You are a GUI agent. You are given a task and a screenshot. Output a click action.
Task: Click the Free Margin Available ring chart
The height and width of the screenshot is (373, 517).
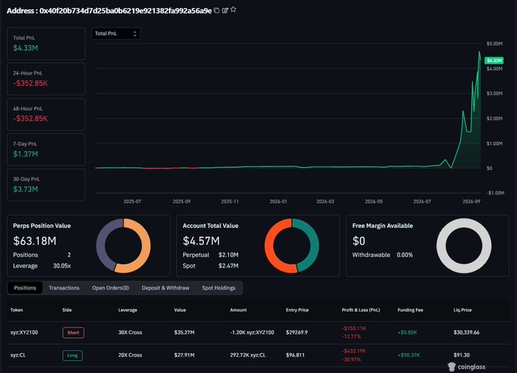tap(464, 246)
